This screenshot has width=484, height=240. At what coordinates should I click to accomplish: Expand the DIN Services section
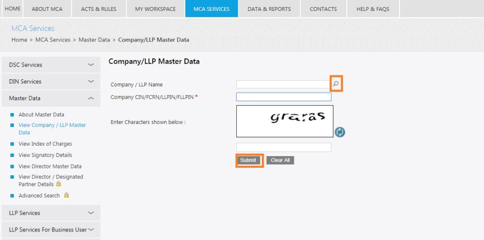(51, 81)
